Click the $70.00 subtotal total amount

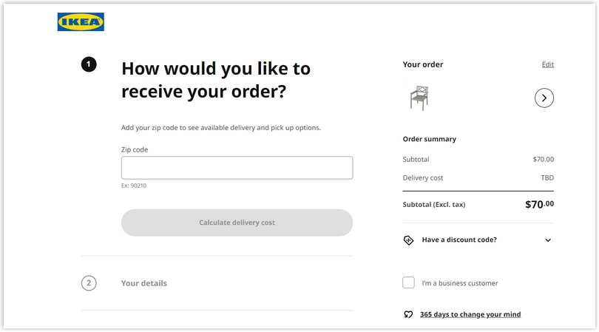pyautogui.click(x=539, y=204)
